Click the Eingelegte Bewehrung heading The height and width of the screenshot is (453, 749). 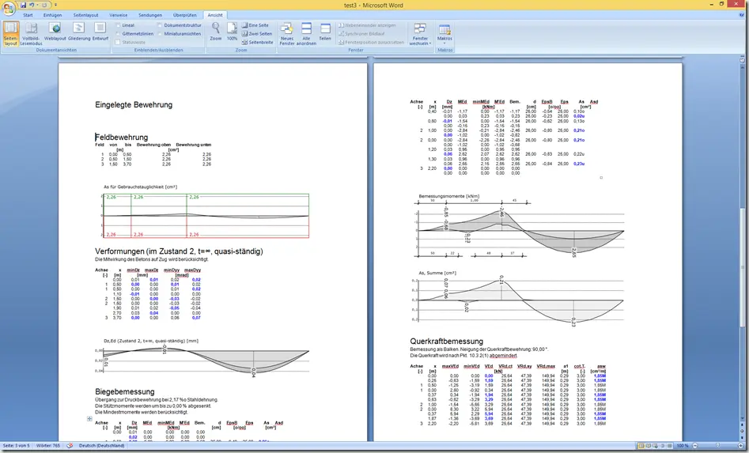pyautogui.click(x=134, y=104)
